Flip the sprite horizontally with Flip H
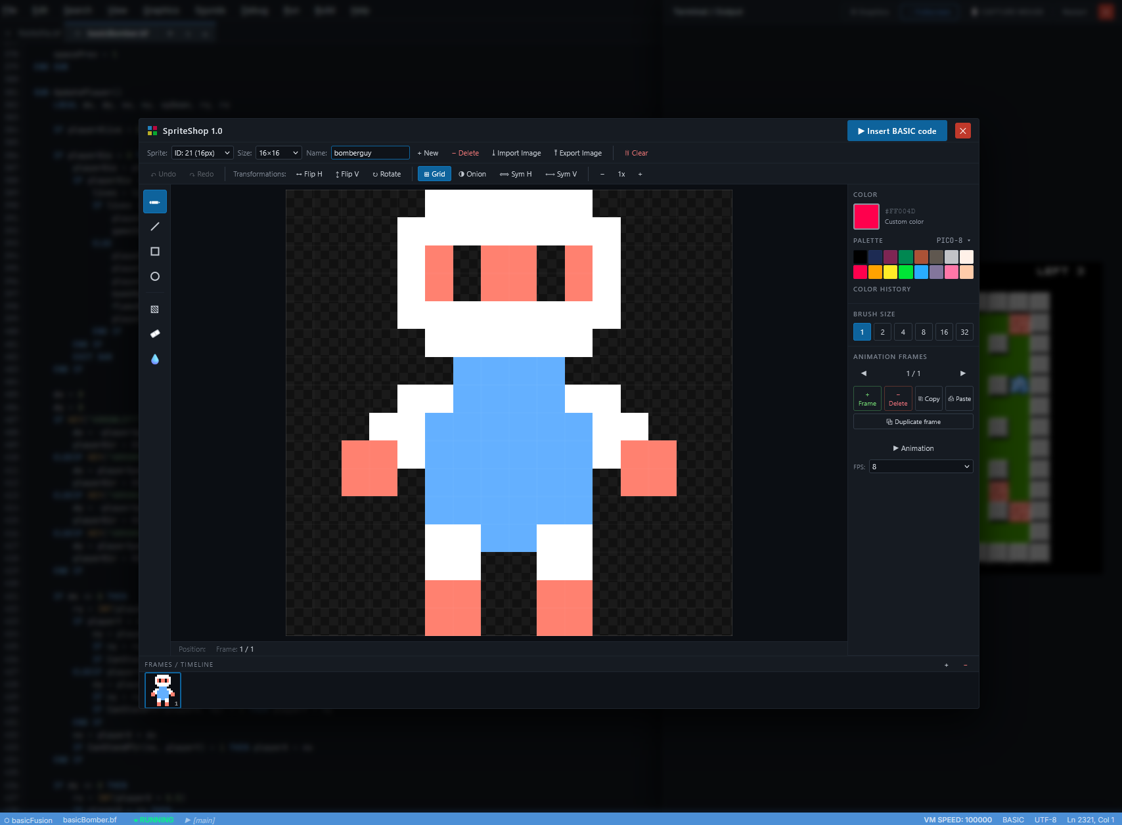Viewport: 1122px width, 825px height. (x=309, y=174)
